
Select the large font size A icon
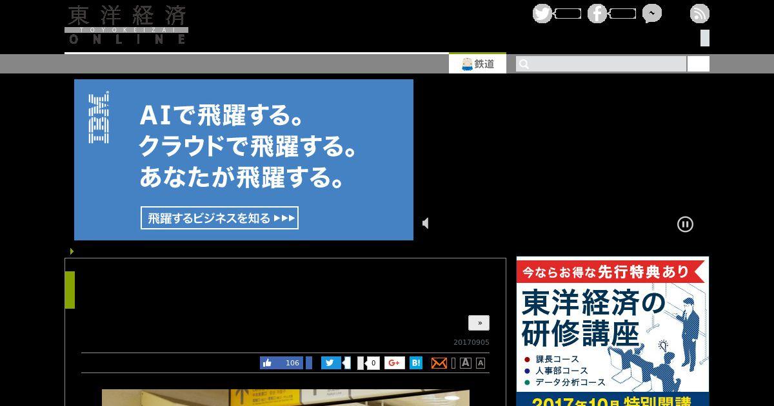466,363
